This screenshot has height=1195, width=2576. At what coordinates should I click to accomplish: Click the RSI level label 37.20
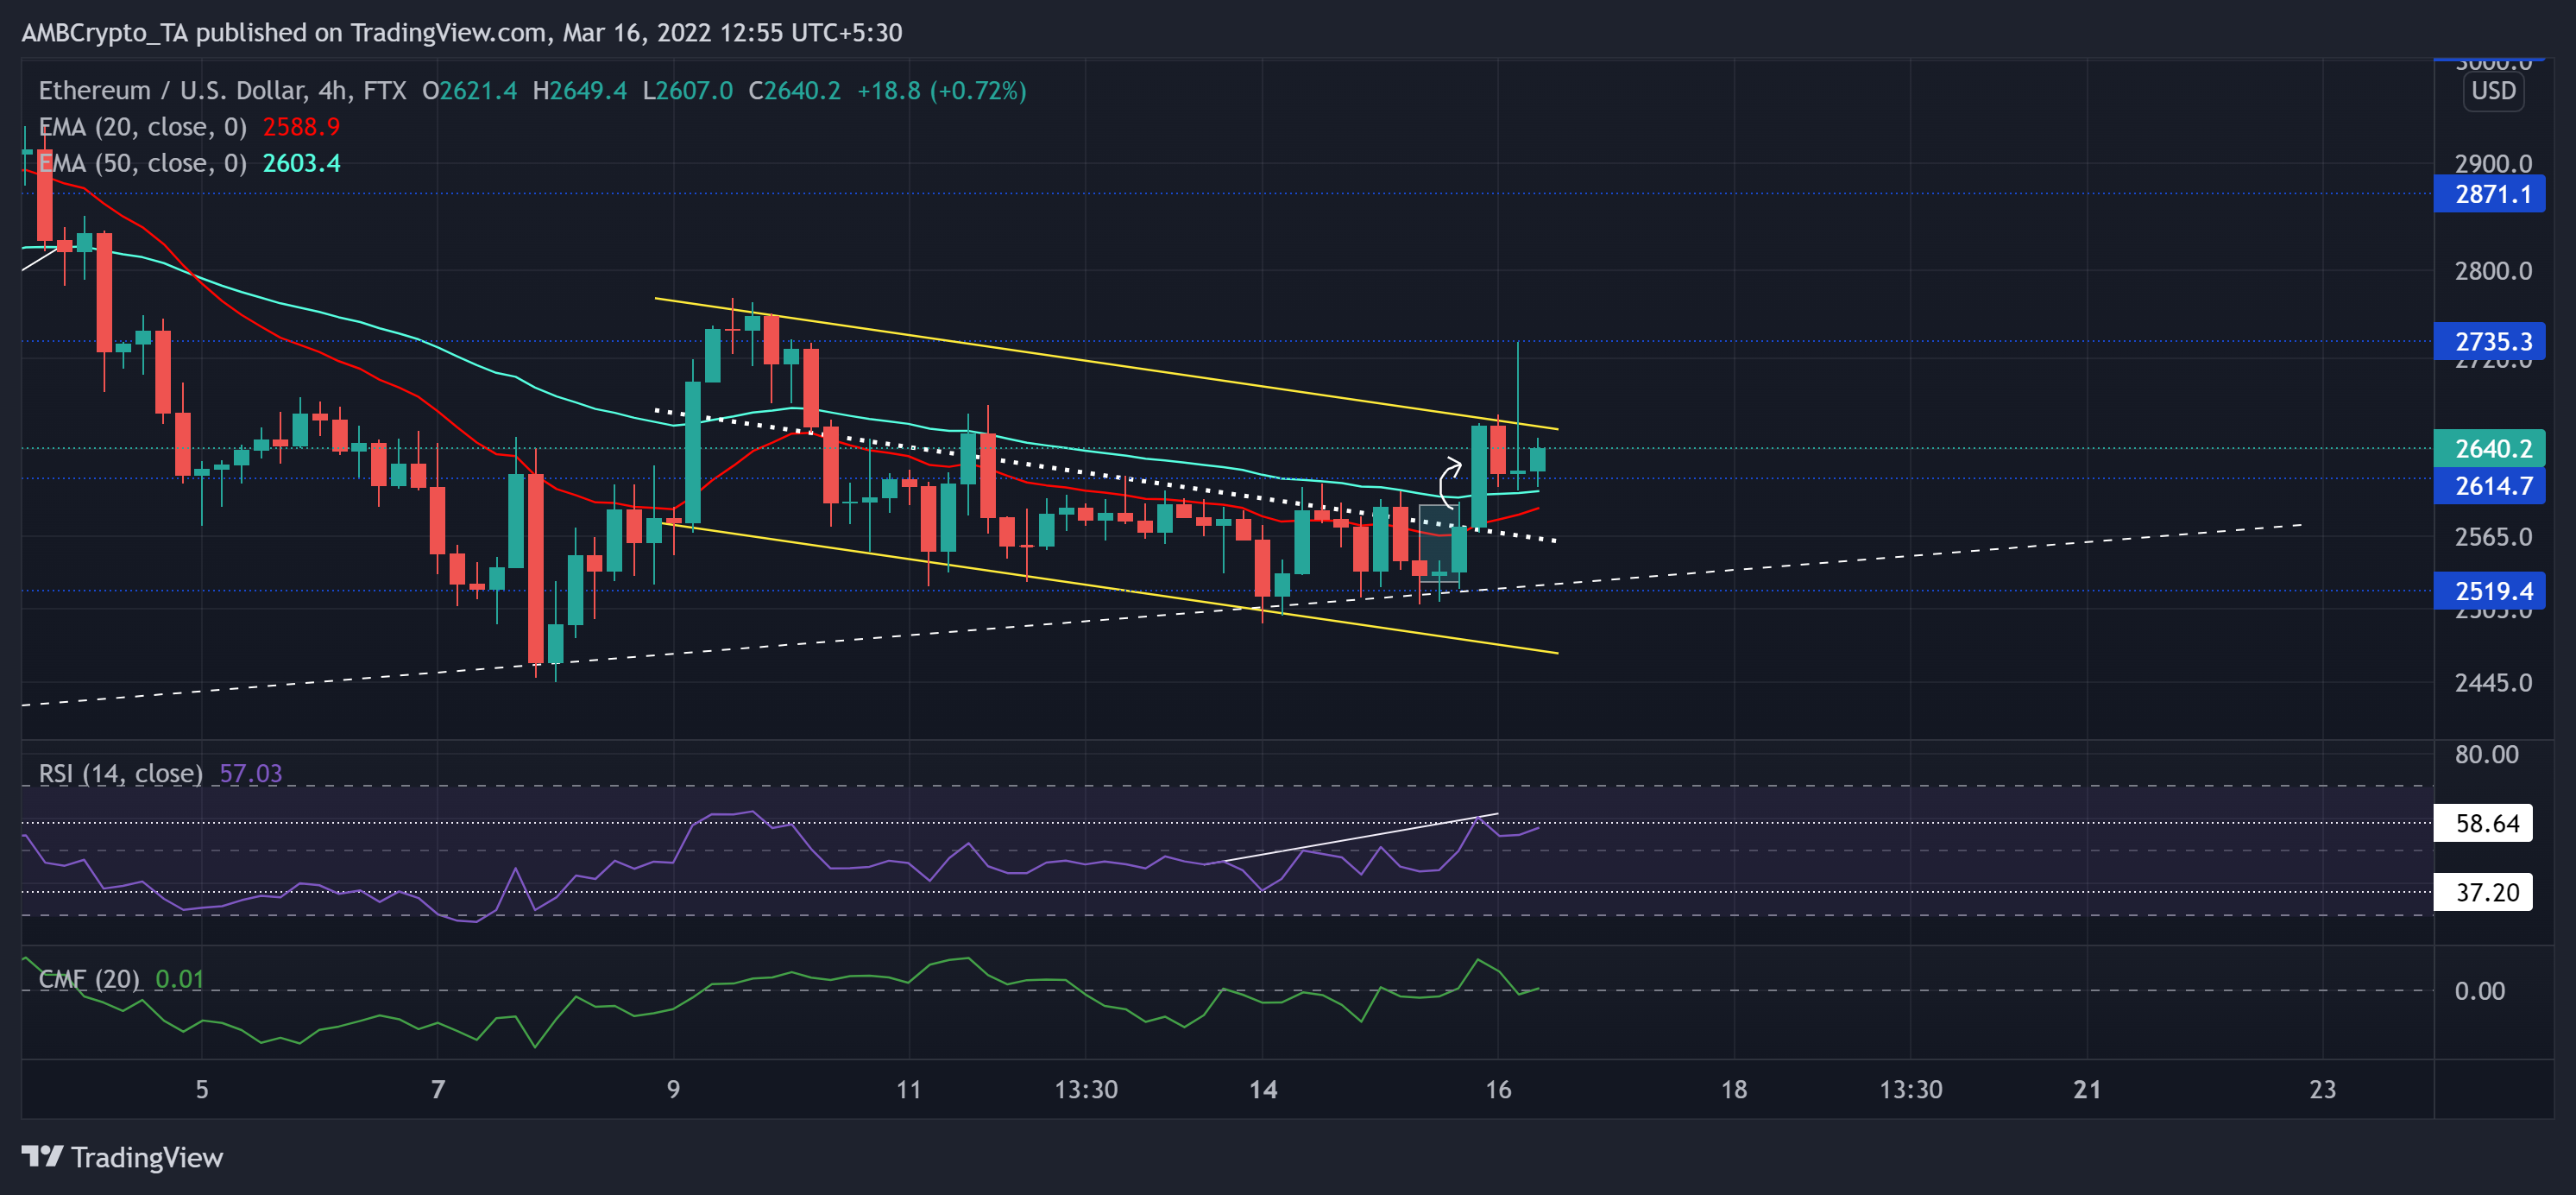click(x=2483, y=892)
